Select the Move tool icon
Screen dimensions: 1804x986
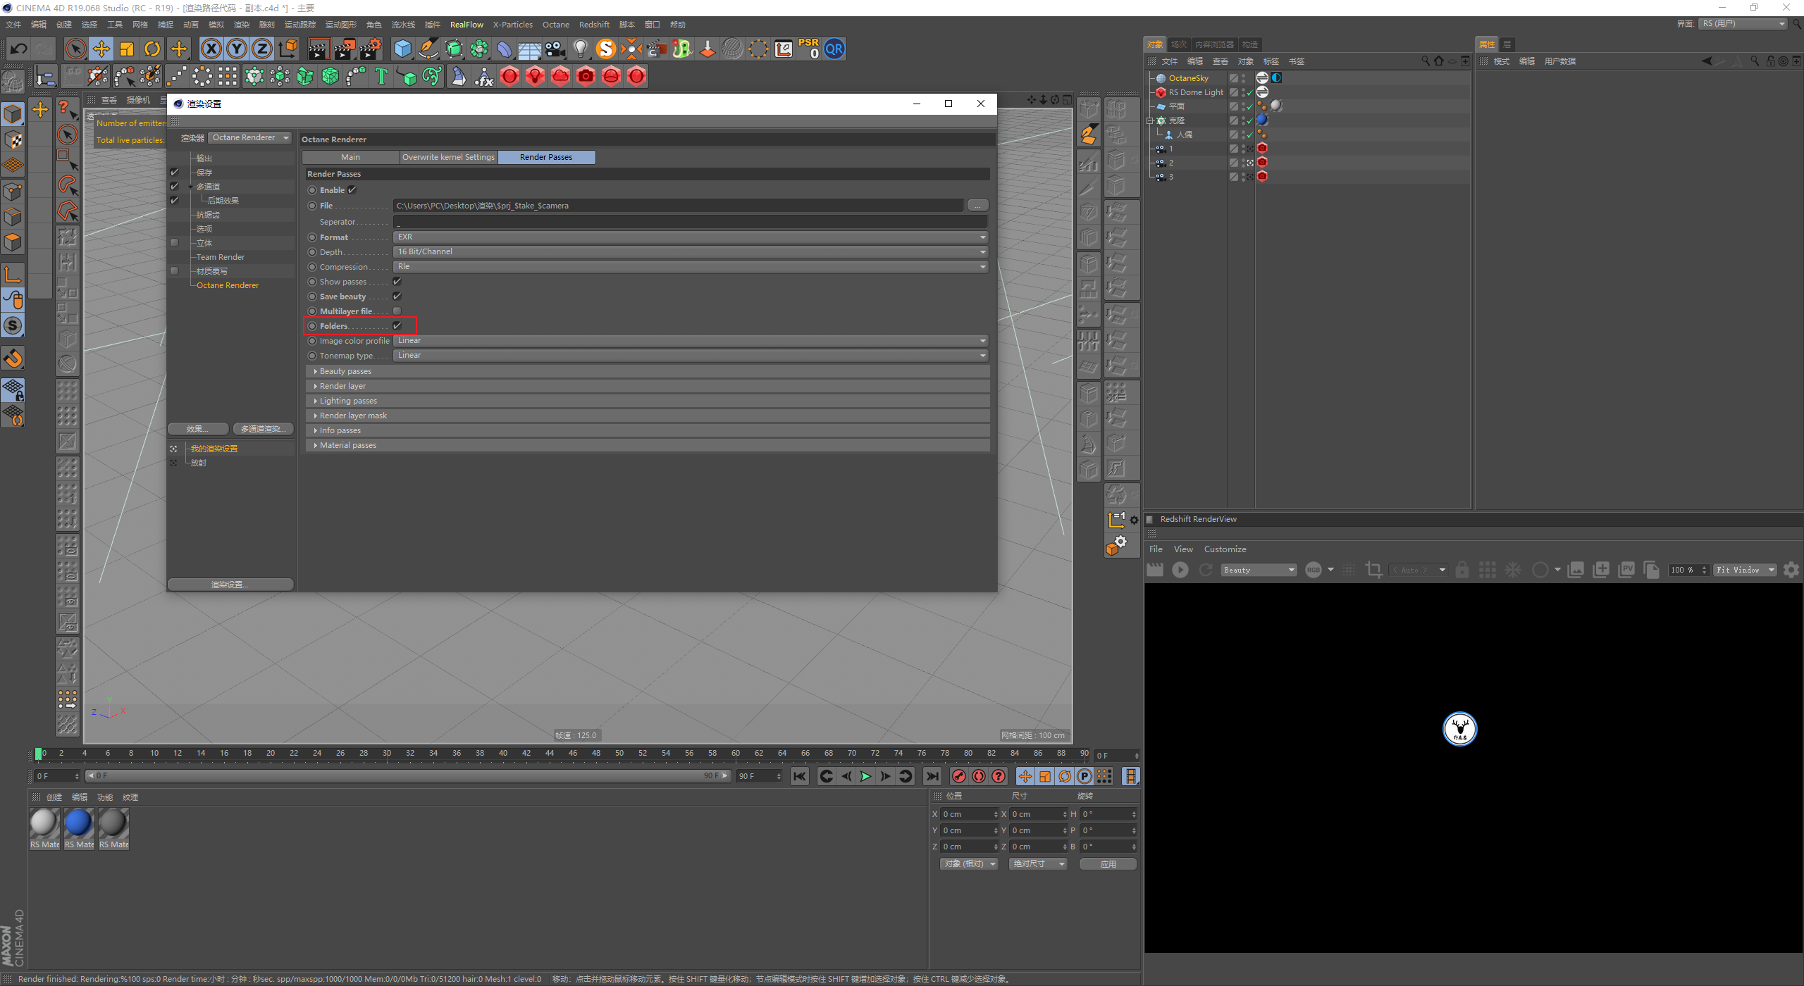(101, 49)
